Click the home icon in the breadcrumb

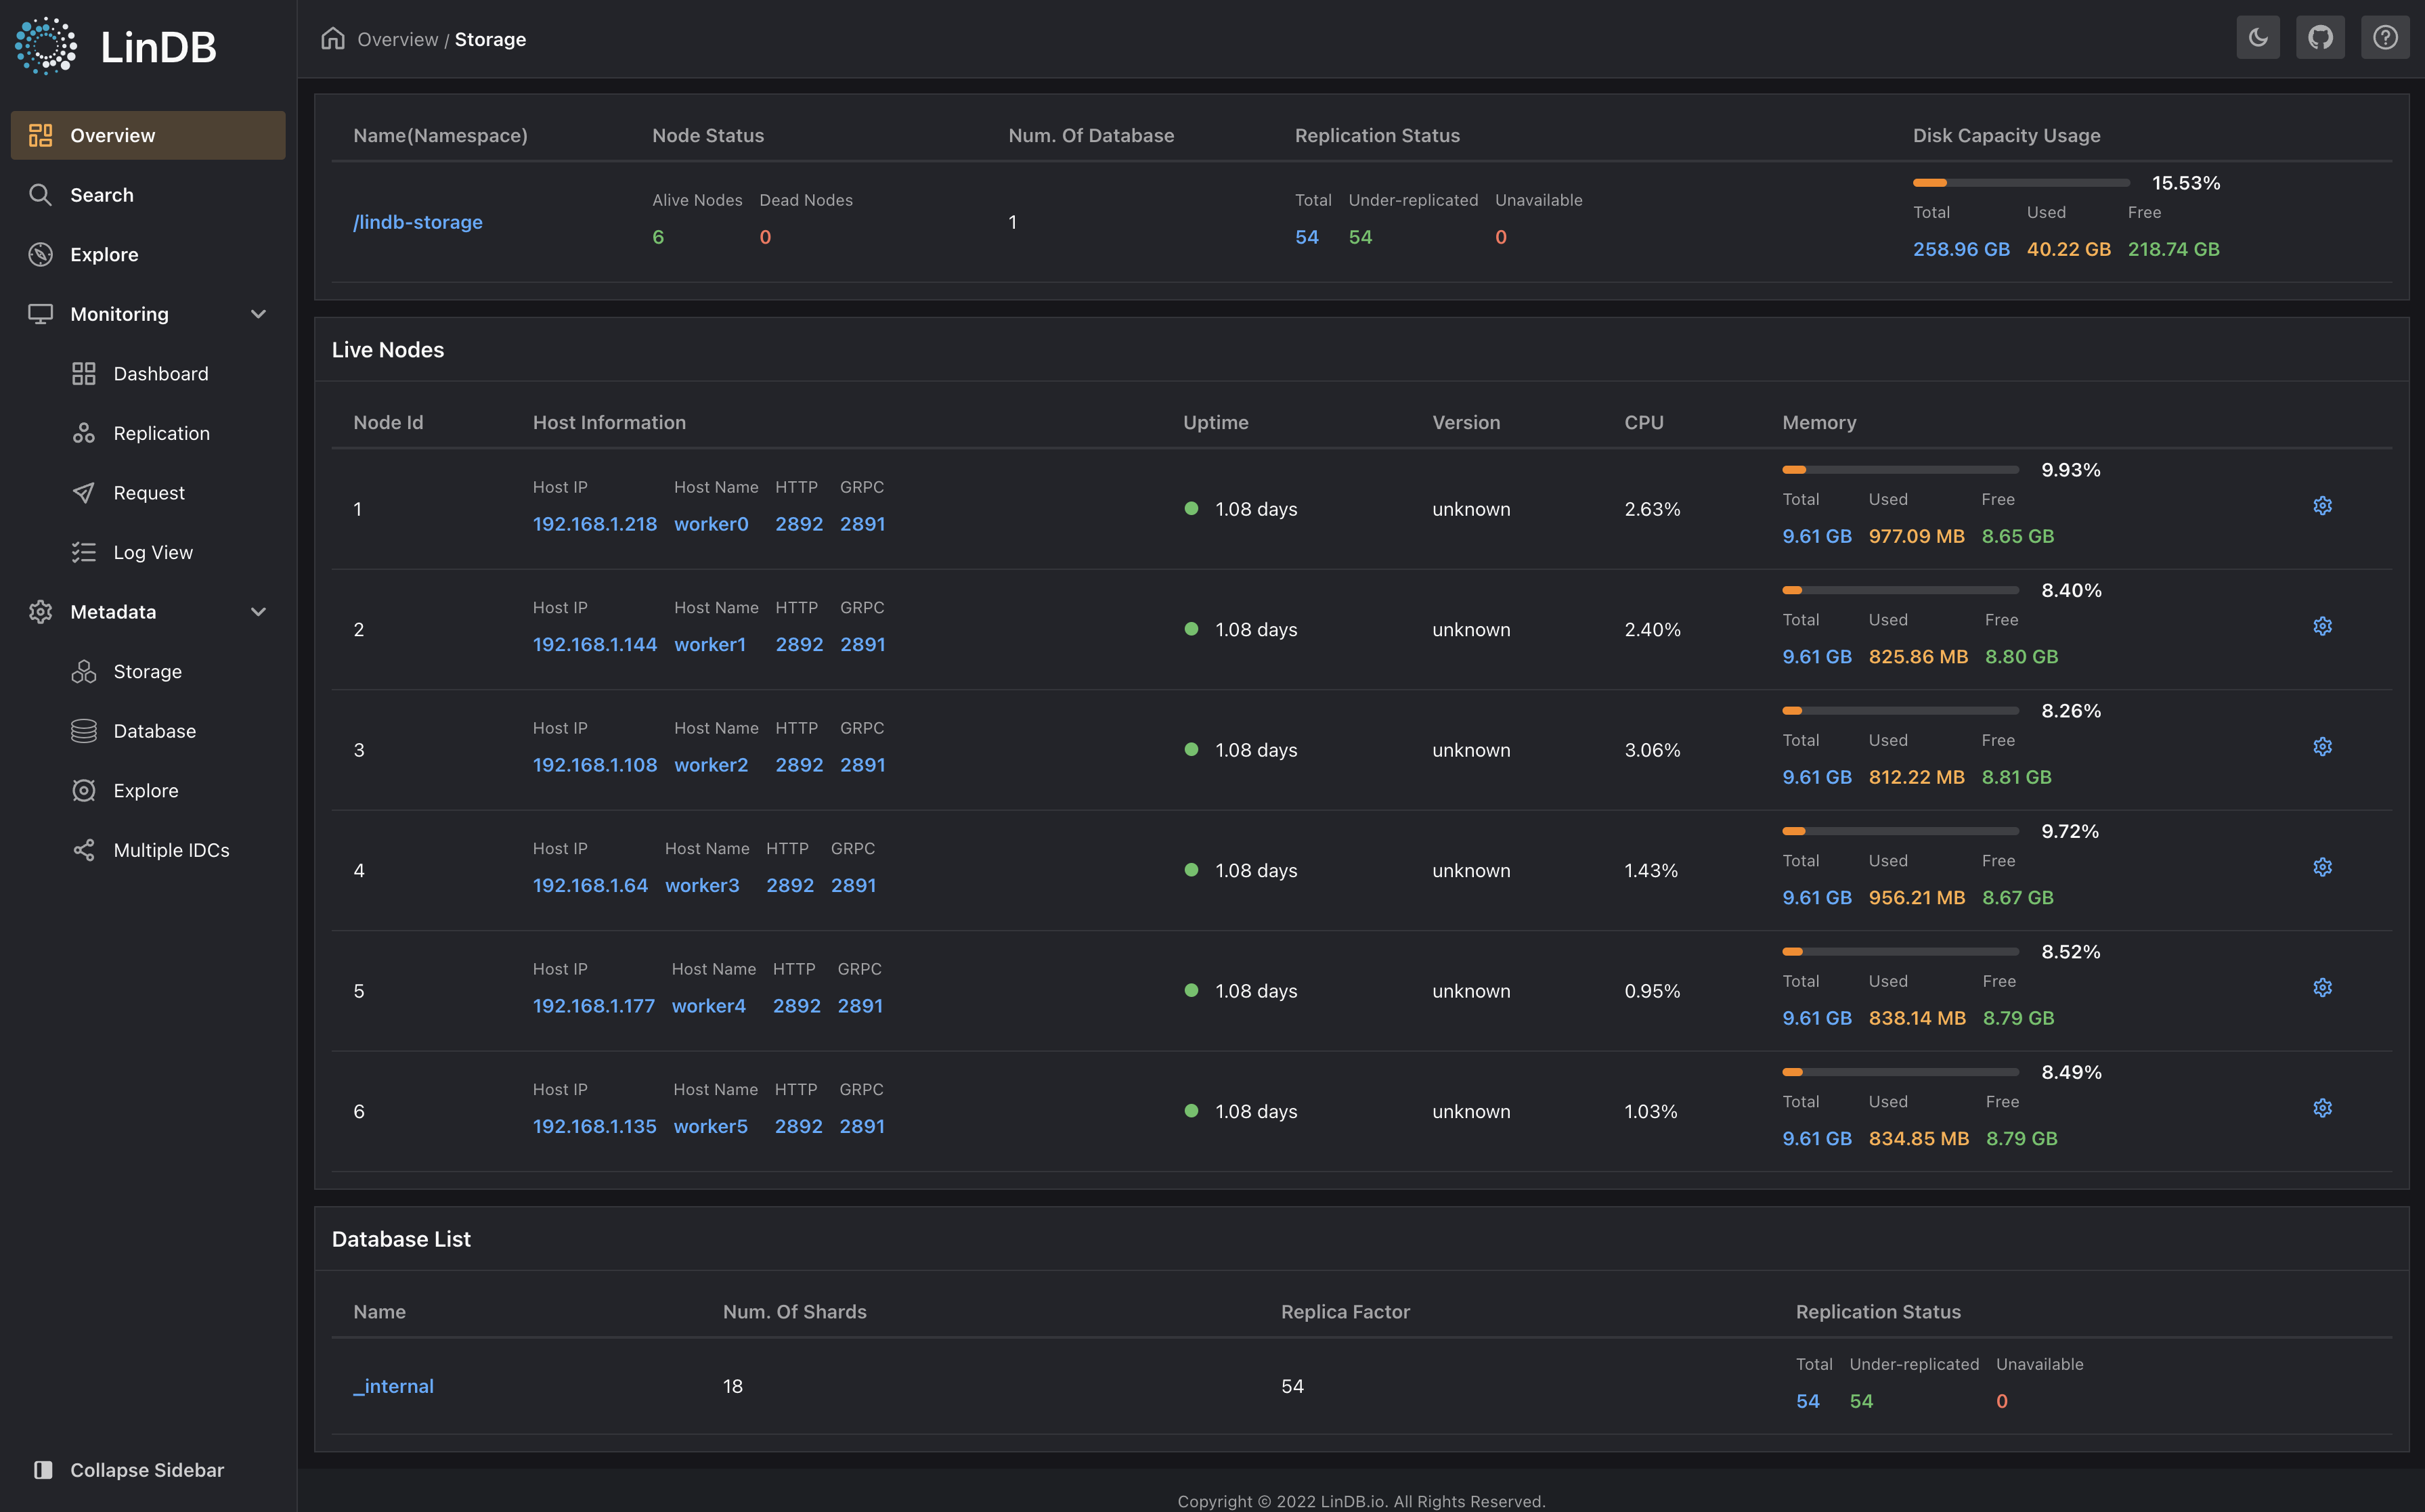tap(333, 37)
